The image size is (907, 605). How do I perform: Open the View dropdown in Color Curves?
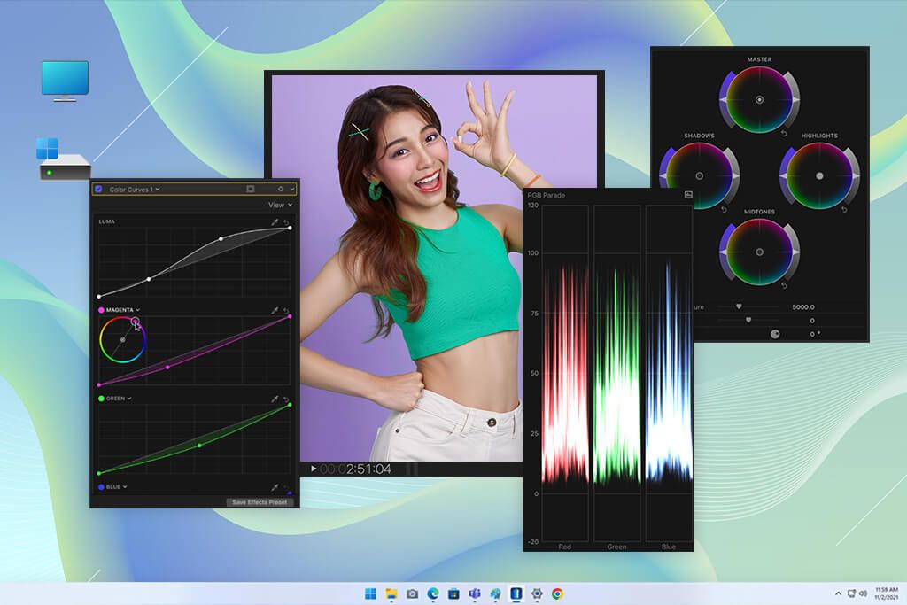tap(279, 204)
